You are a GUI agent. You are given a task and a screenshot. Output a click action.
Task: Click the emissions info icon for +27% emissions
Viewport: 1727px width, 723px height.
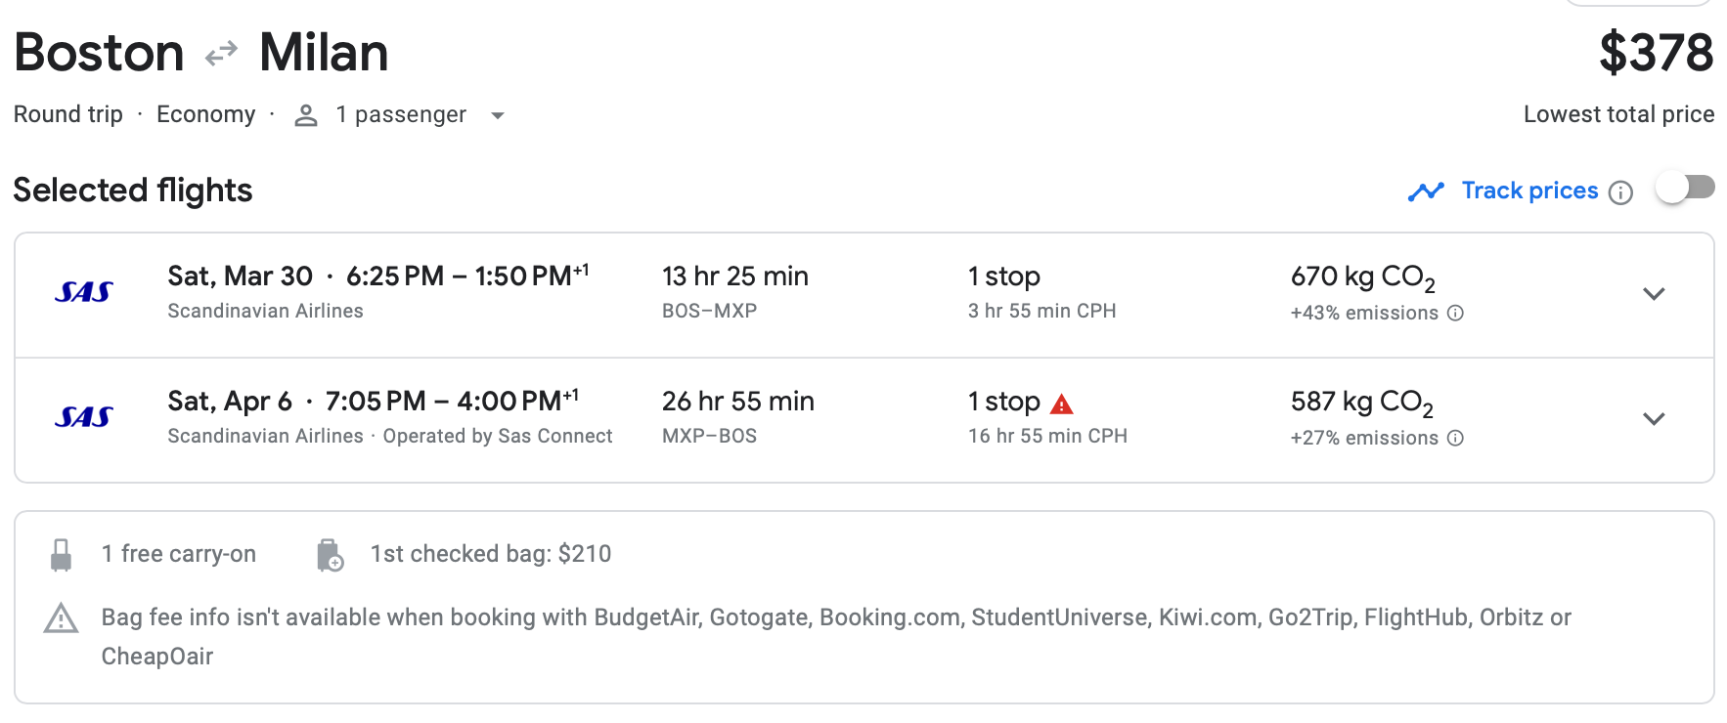[x=1455, y=438]
